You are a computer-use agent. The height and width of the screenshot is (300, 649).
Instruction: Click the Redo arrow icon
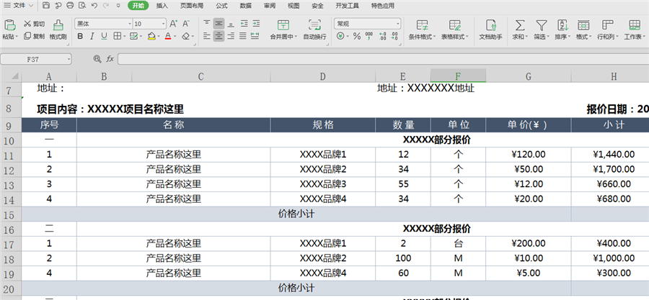click(x=106, y=6)
